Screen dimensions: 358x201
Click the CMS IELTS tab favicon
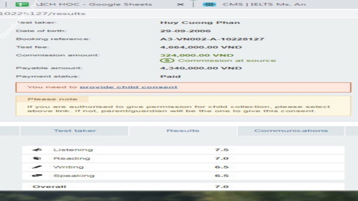[x=209, y=4]
